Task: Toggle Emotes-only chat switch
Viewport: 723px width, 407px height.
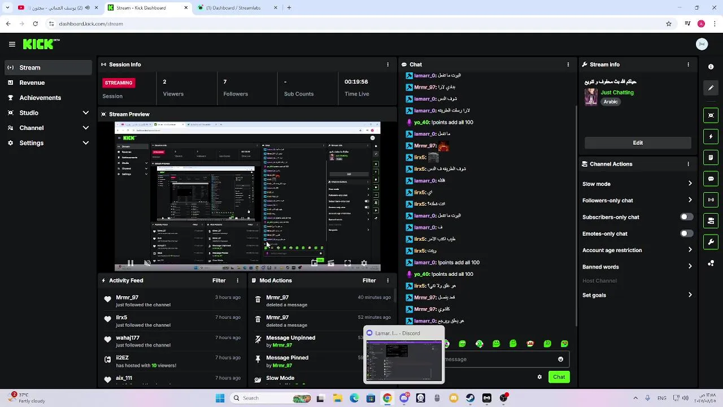Action: tap(686, 233)
